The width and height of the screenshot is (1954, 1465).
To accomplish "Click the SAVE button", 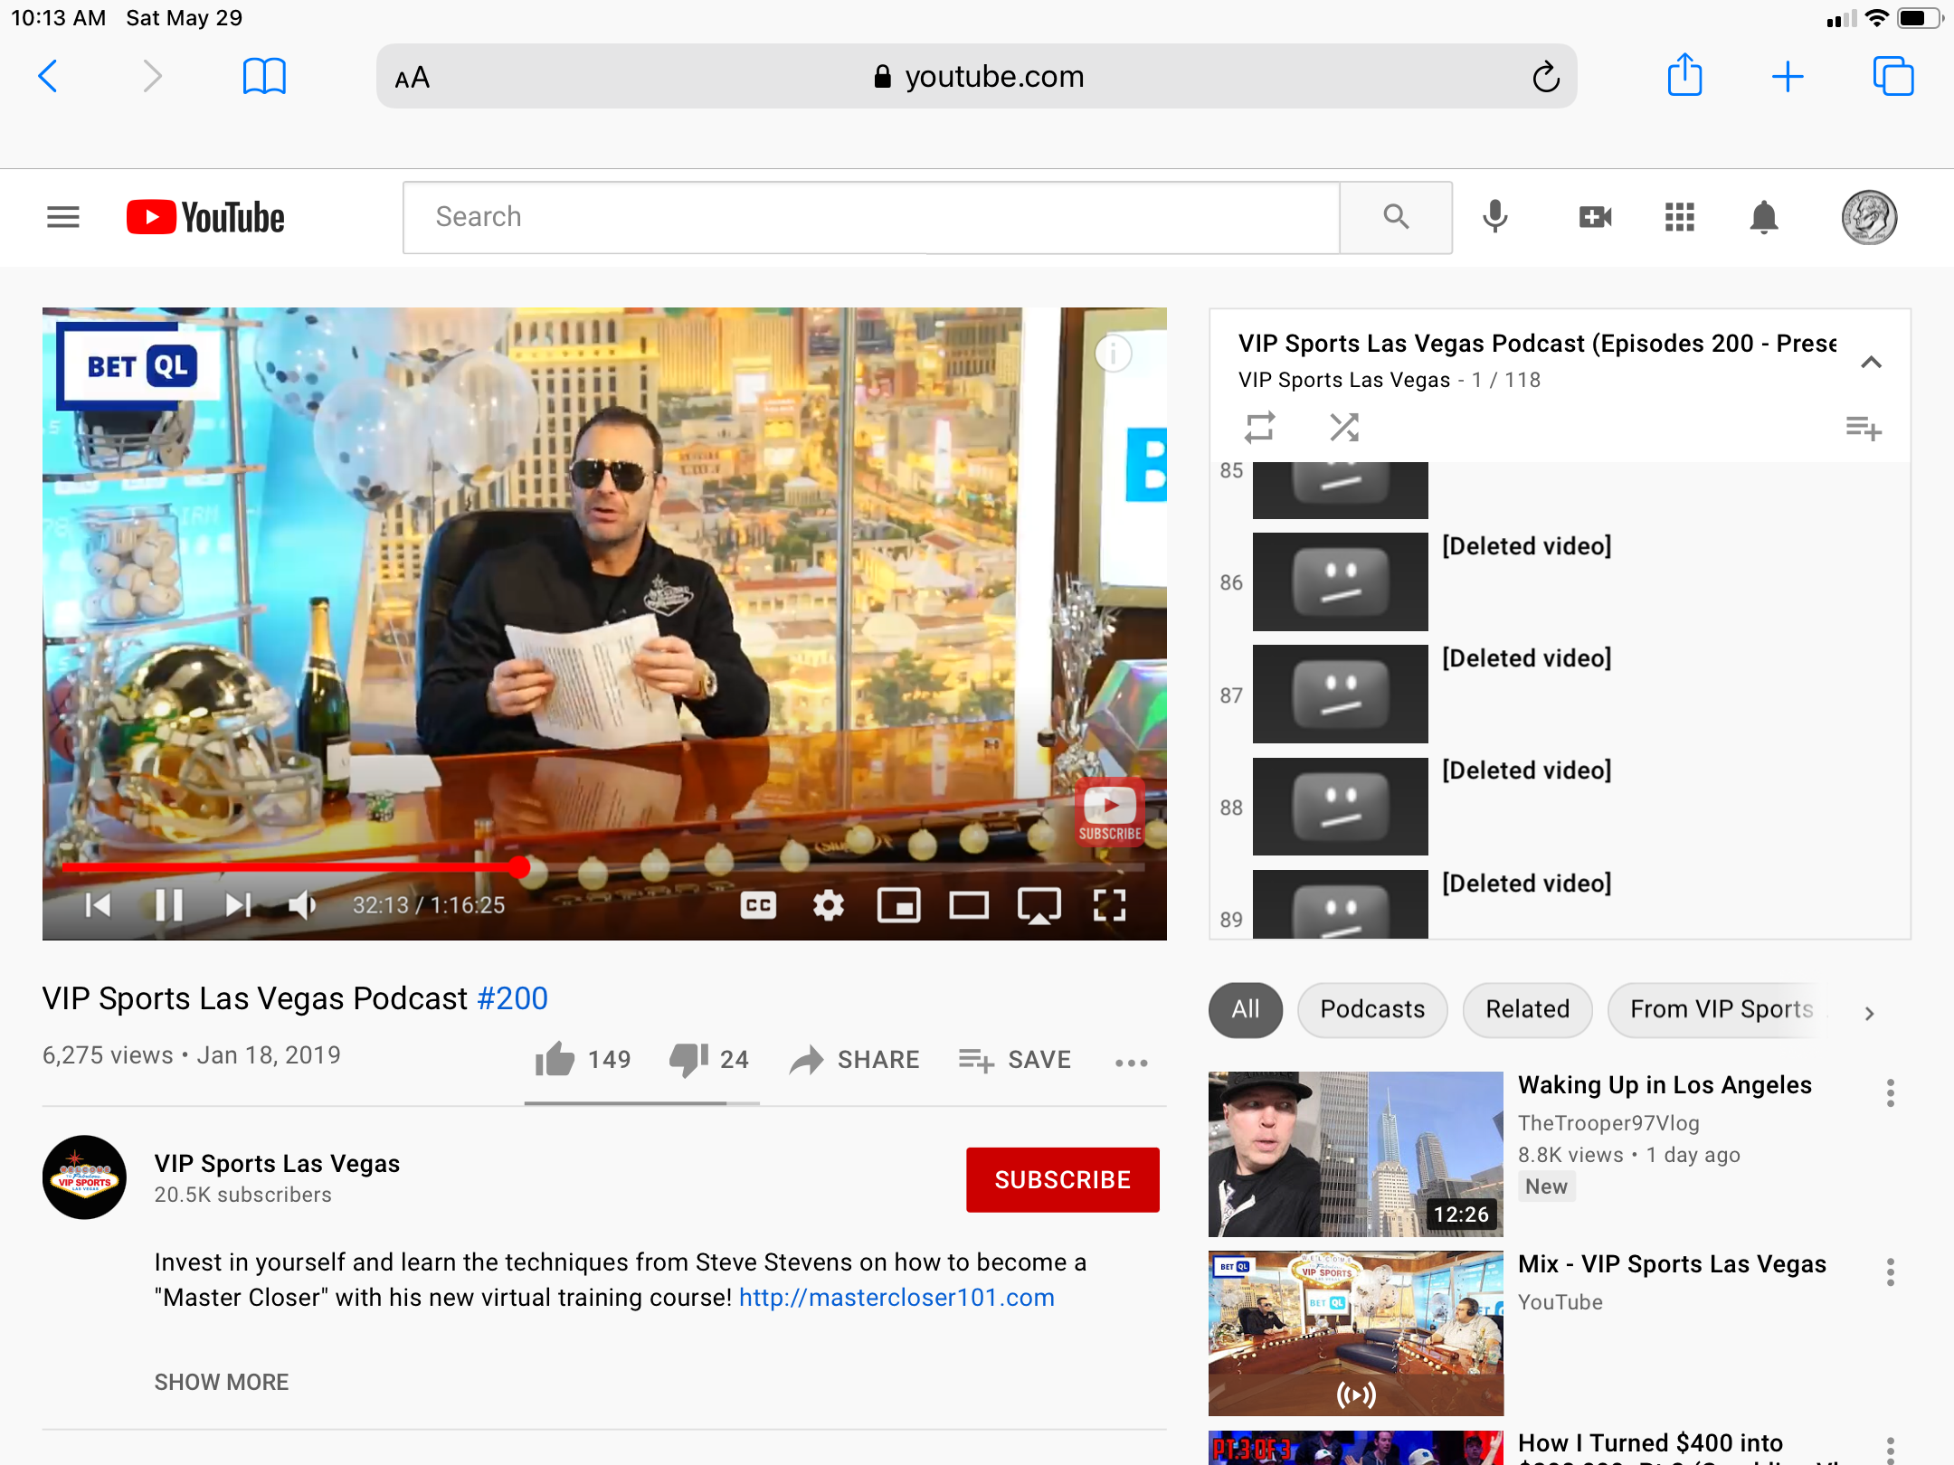I will pos(1015,1060).
